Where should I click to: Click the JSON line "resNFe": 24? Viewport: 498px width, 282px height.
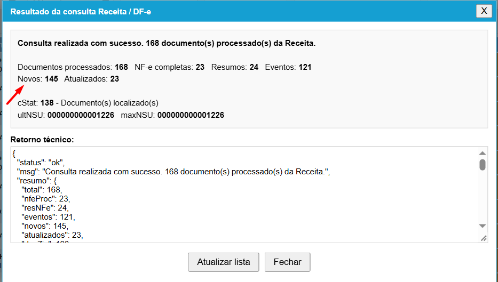click(45, 208)
